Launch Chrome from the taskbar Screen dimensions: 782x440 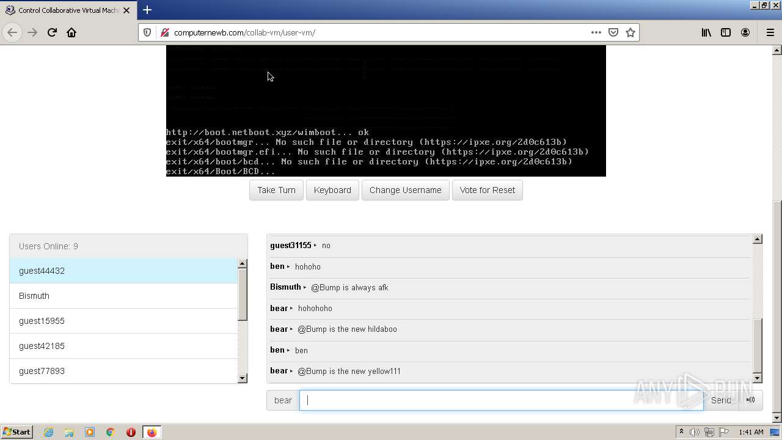coord(111,432)
